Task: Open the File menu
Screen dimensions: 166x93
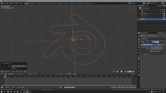Action: [4, 3]
